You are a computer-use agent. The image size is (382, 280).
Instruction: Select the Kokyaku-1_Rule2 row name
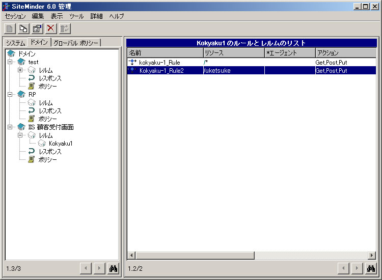pyautogui.click(x=161, y=71)
